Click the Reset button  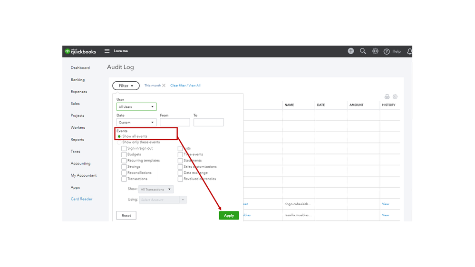point(126,215)
